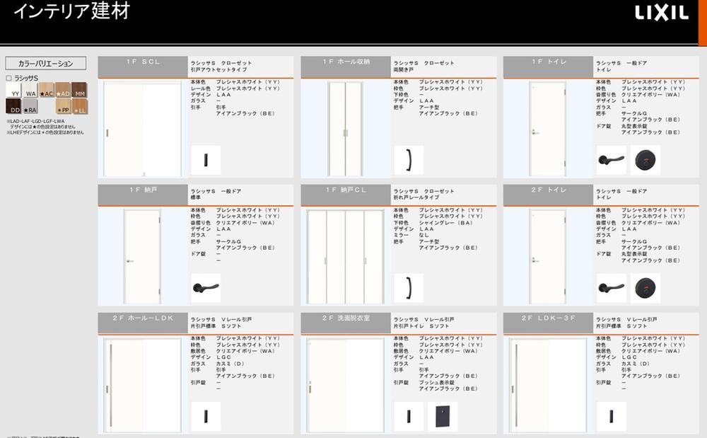
Task: Click the pull handle icon in 2F LDK-3F card
Action: pyautogui.click(x=611, y=416)
